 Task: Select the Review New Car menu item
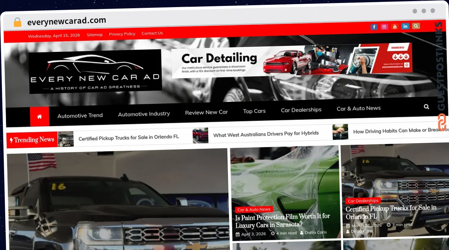coord(207,112)
